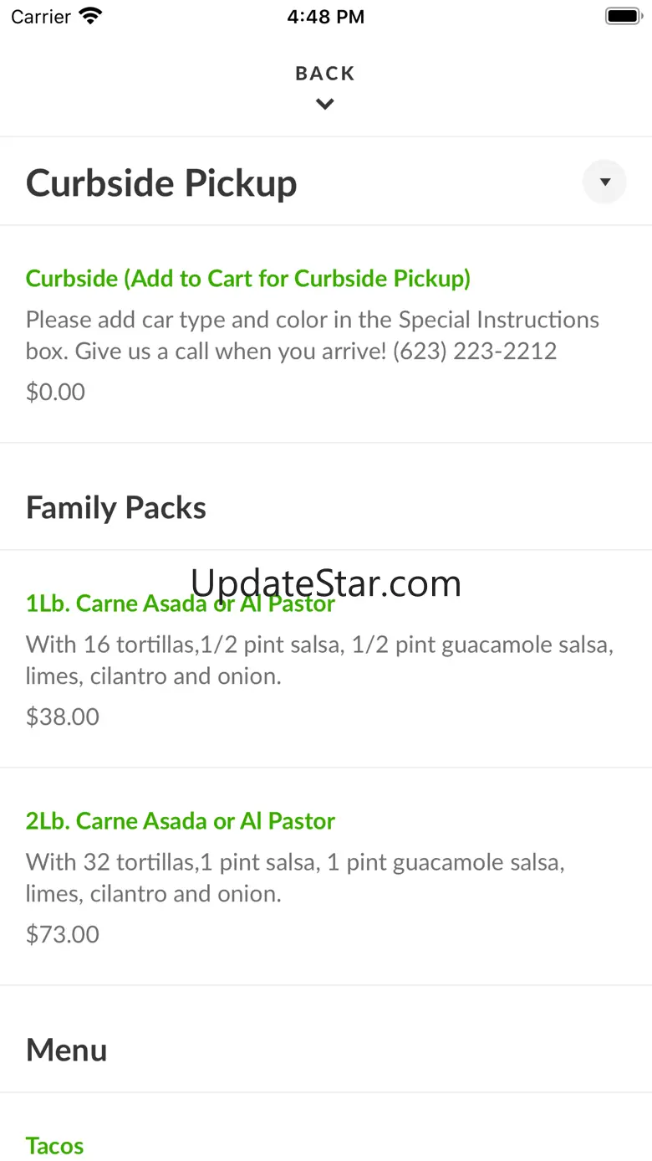The image size is (652, 1161).
Task: Tap the $38.00 price
Action: (x=63, y=717)
